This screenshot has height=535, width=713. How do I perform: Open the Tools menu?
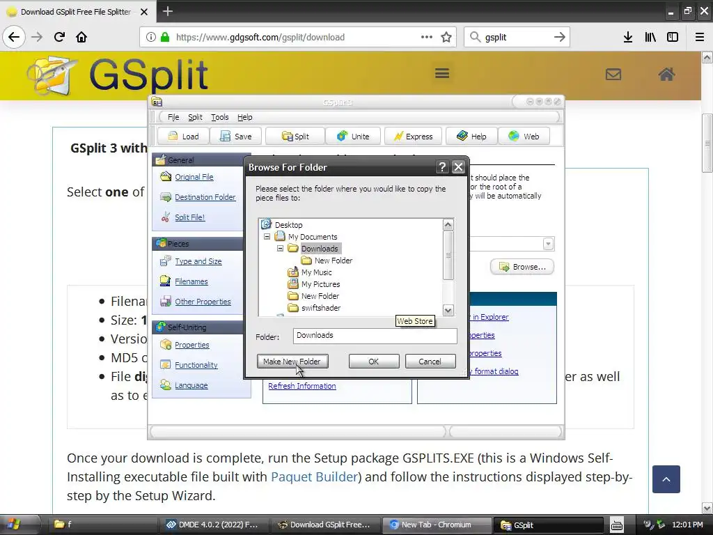219,117
